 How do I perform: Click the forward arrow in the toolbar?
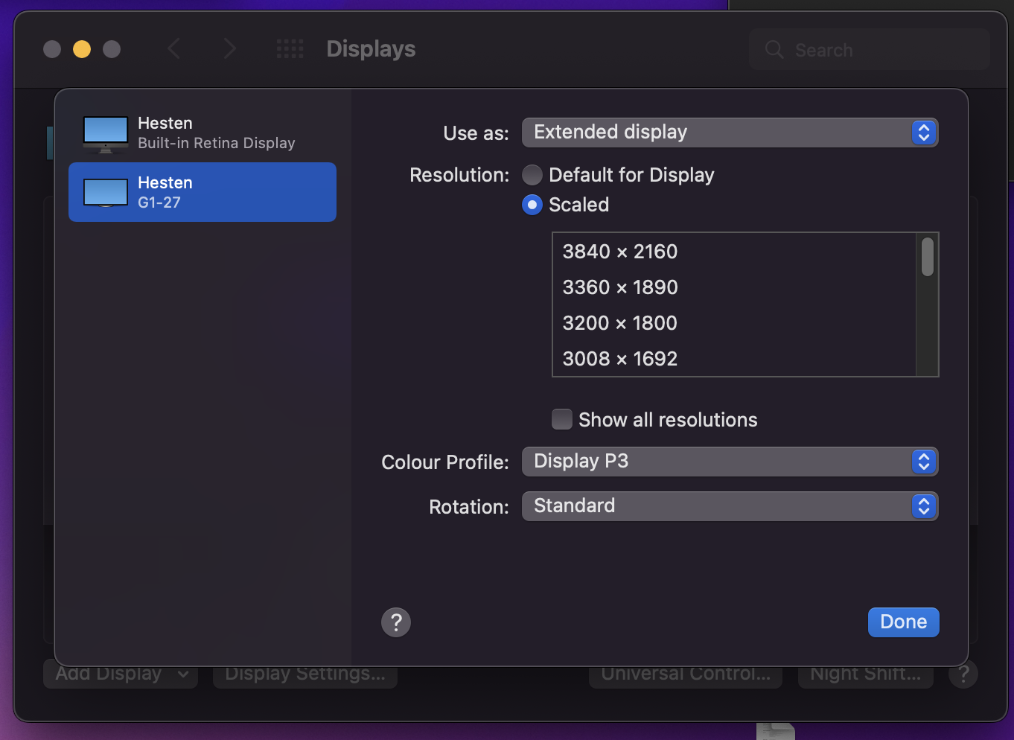pyautogui.click(x=229, y=49)
